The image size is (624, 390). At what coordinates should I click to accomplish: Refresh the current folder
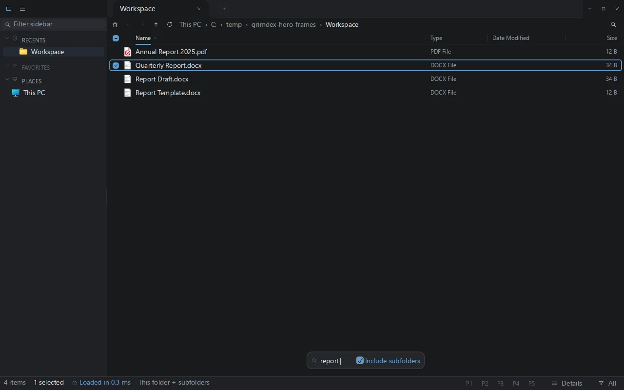pyautogui.click(x=170, y=24)
